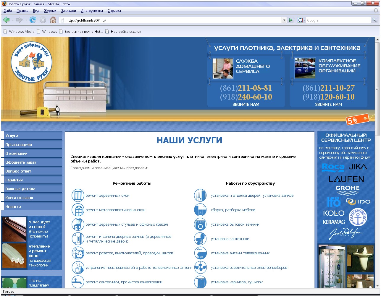Screen dimensions: 381x296
Task: Click the faucet icon for plumbing repair
Action: click(x=78, y=282)
